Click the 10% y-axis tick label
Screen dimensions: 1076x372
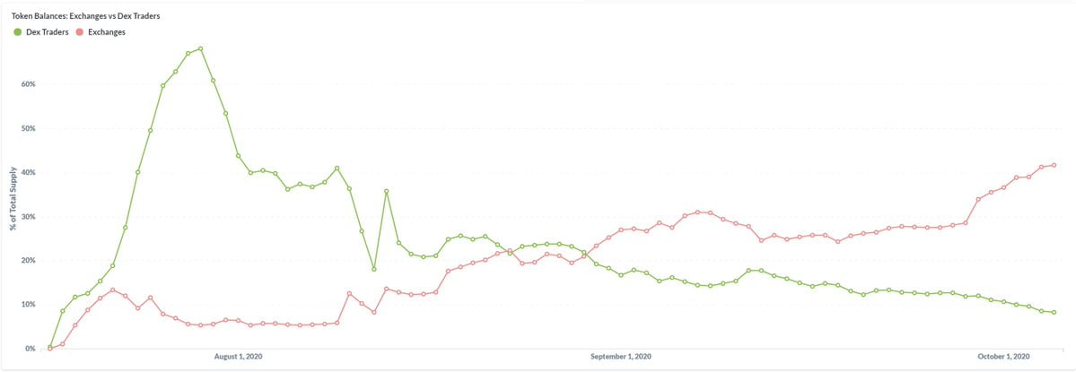(x=28, y=304)
